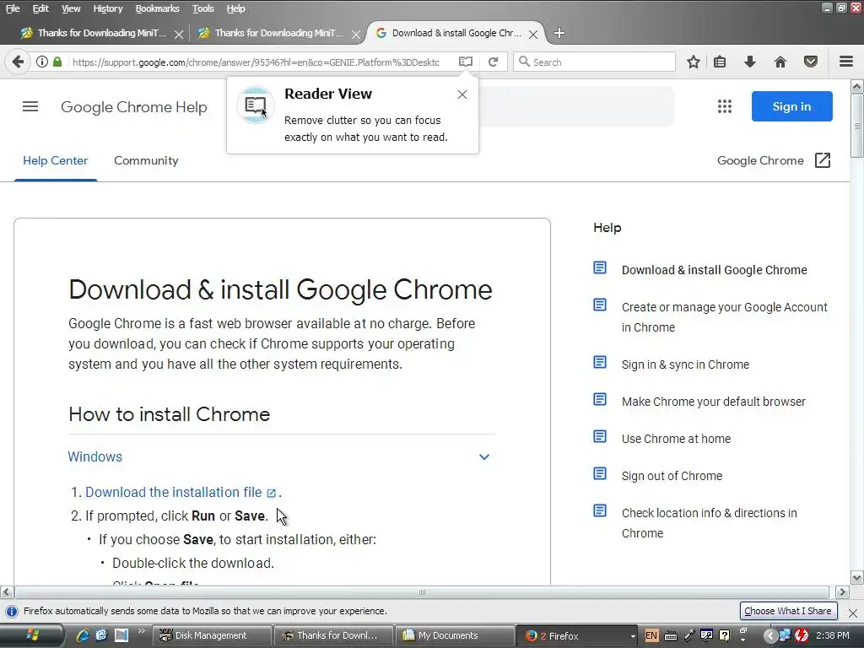Open the Google apps grid
Image resolution: width=864 pixels, height=648 pixels.
click(x=725, y=106)
